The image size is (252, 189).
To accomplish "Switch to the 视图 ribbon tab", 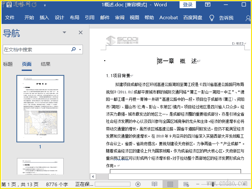I will coord(135,17).
